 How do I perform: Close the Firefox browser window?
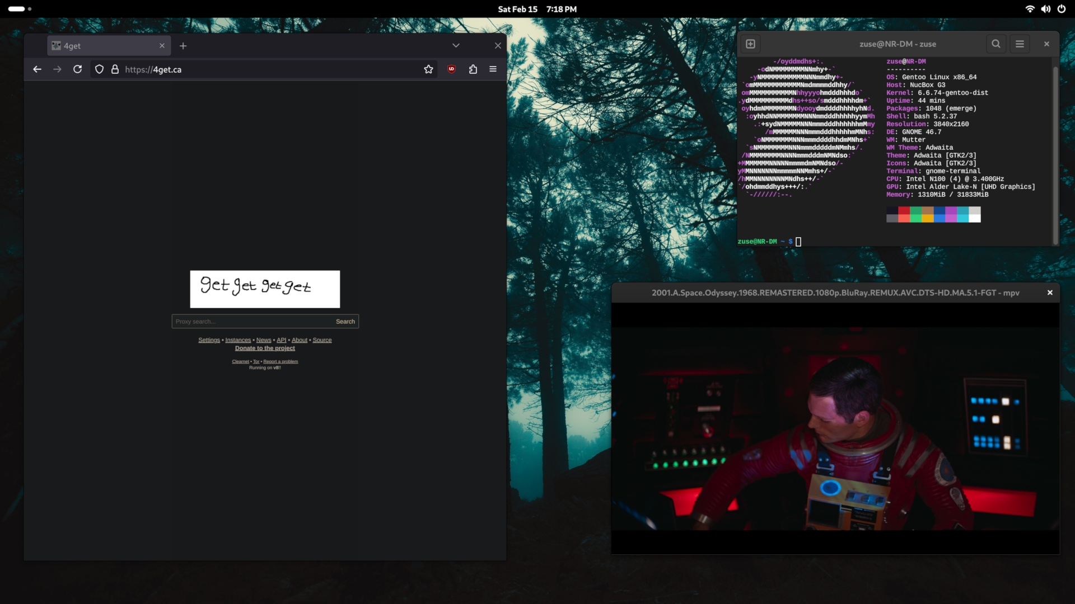(498, 46)
